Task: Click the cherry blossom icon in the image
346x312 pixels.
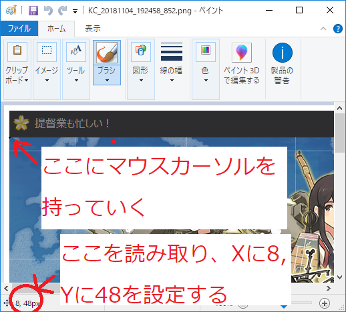Action: (21, 123)
